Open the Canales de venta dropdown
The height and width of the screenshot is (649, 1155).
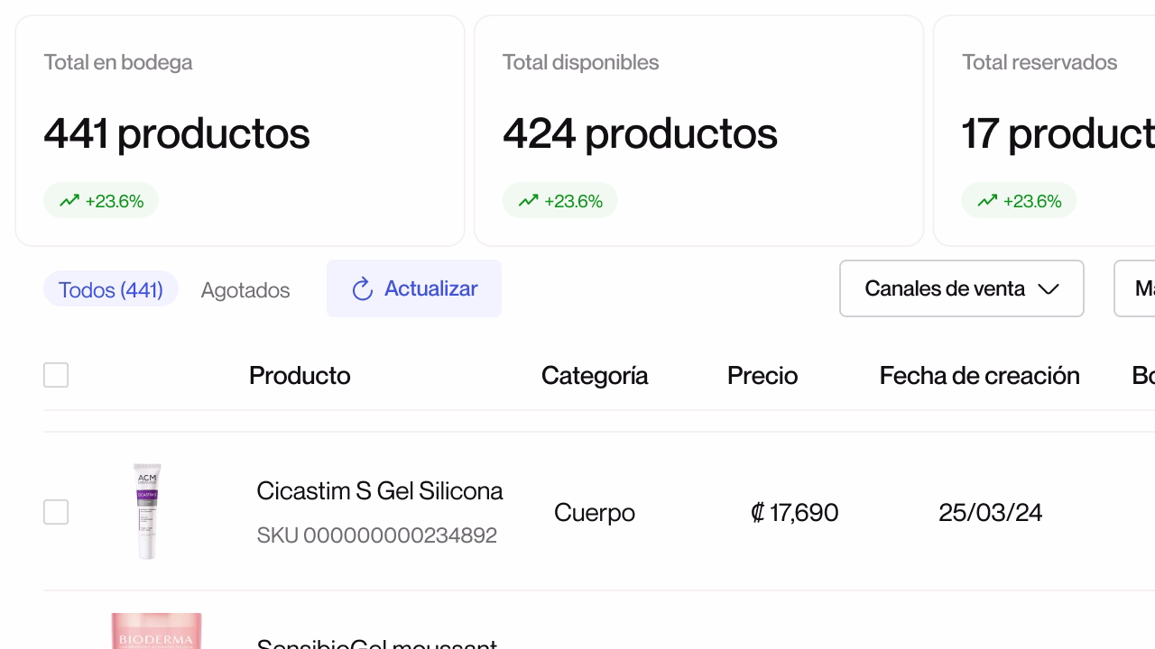[x=961, y=288]
